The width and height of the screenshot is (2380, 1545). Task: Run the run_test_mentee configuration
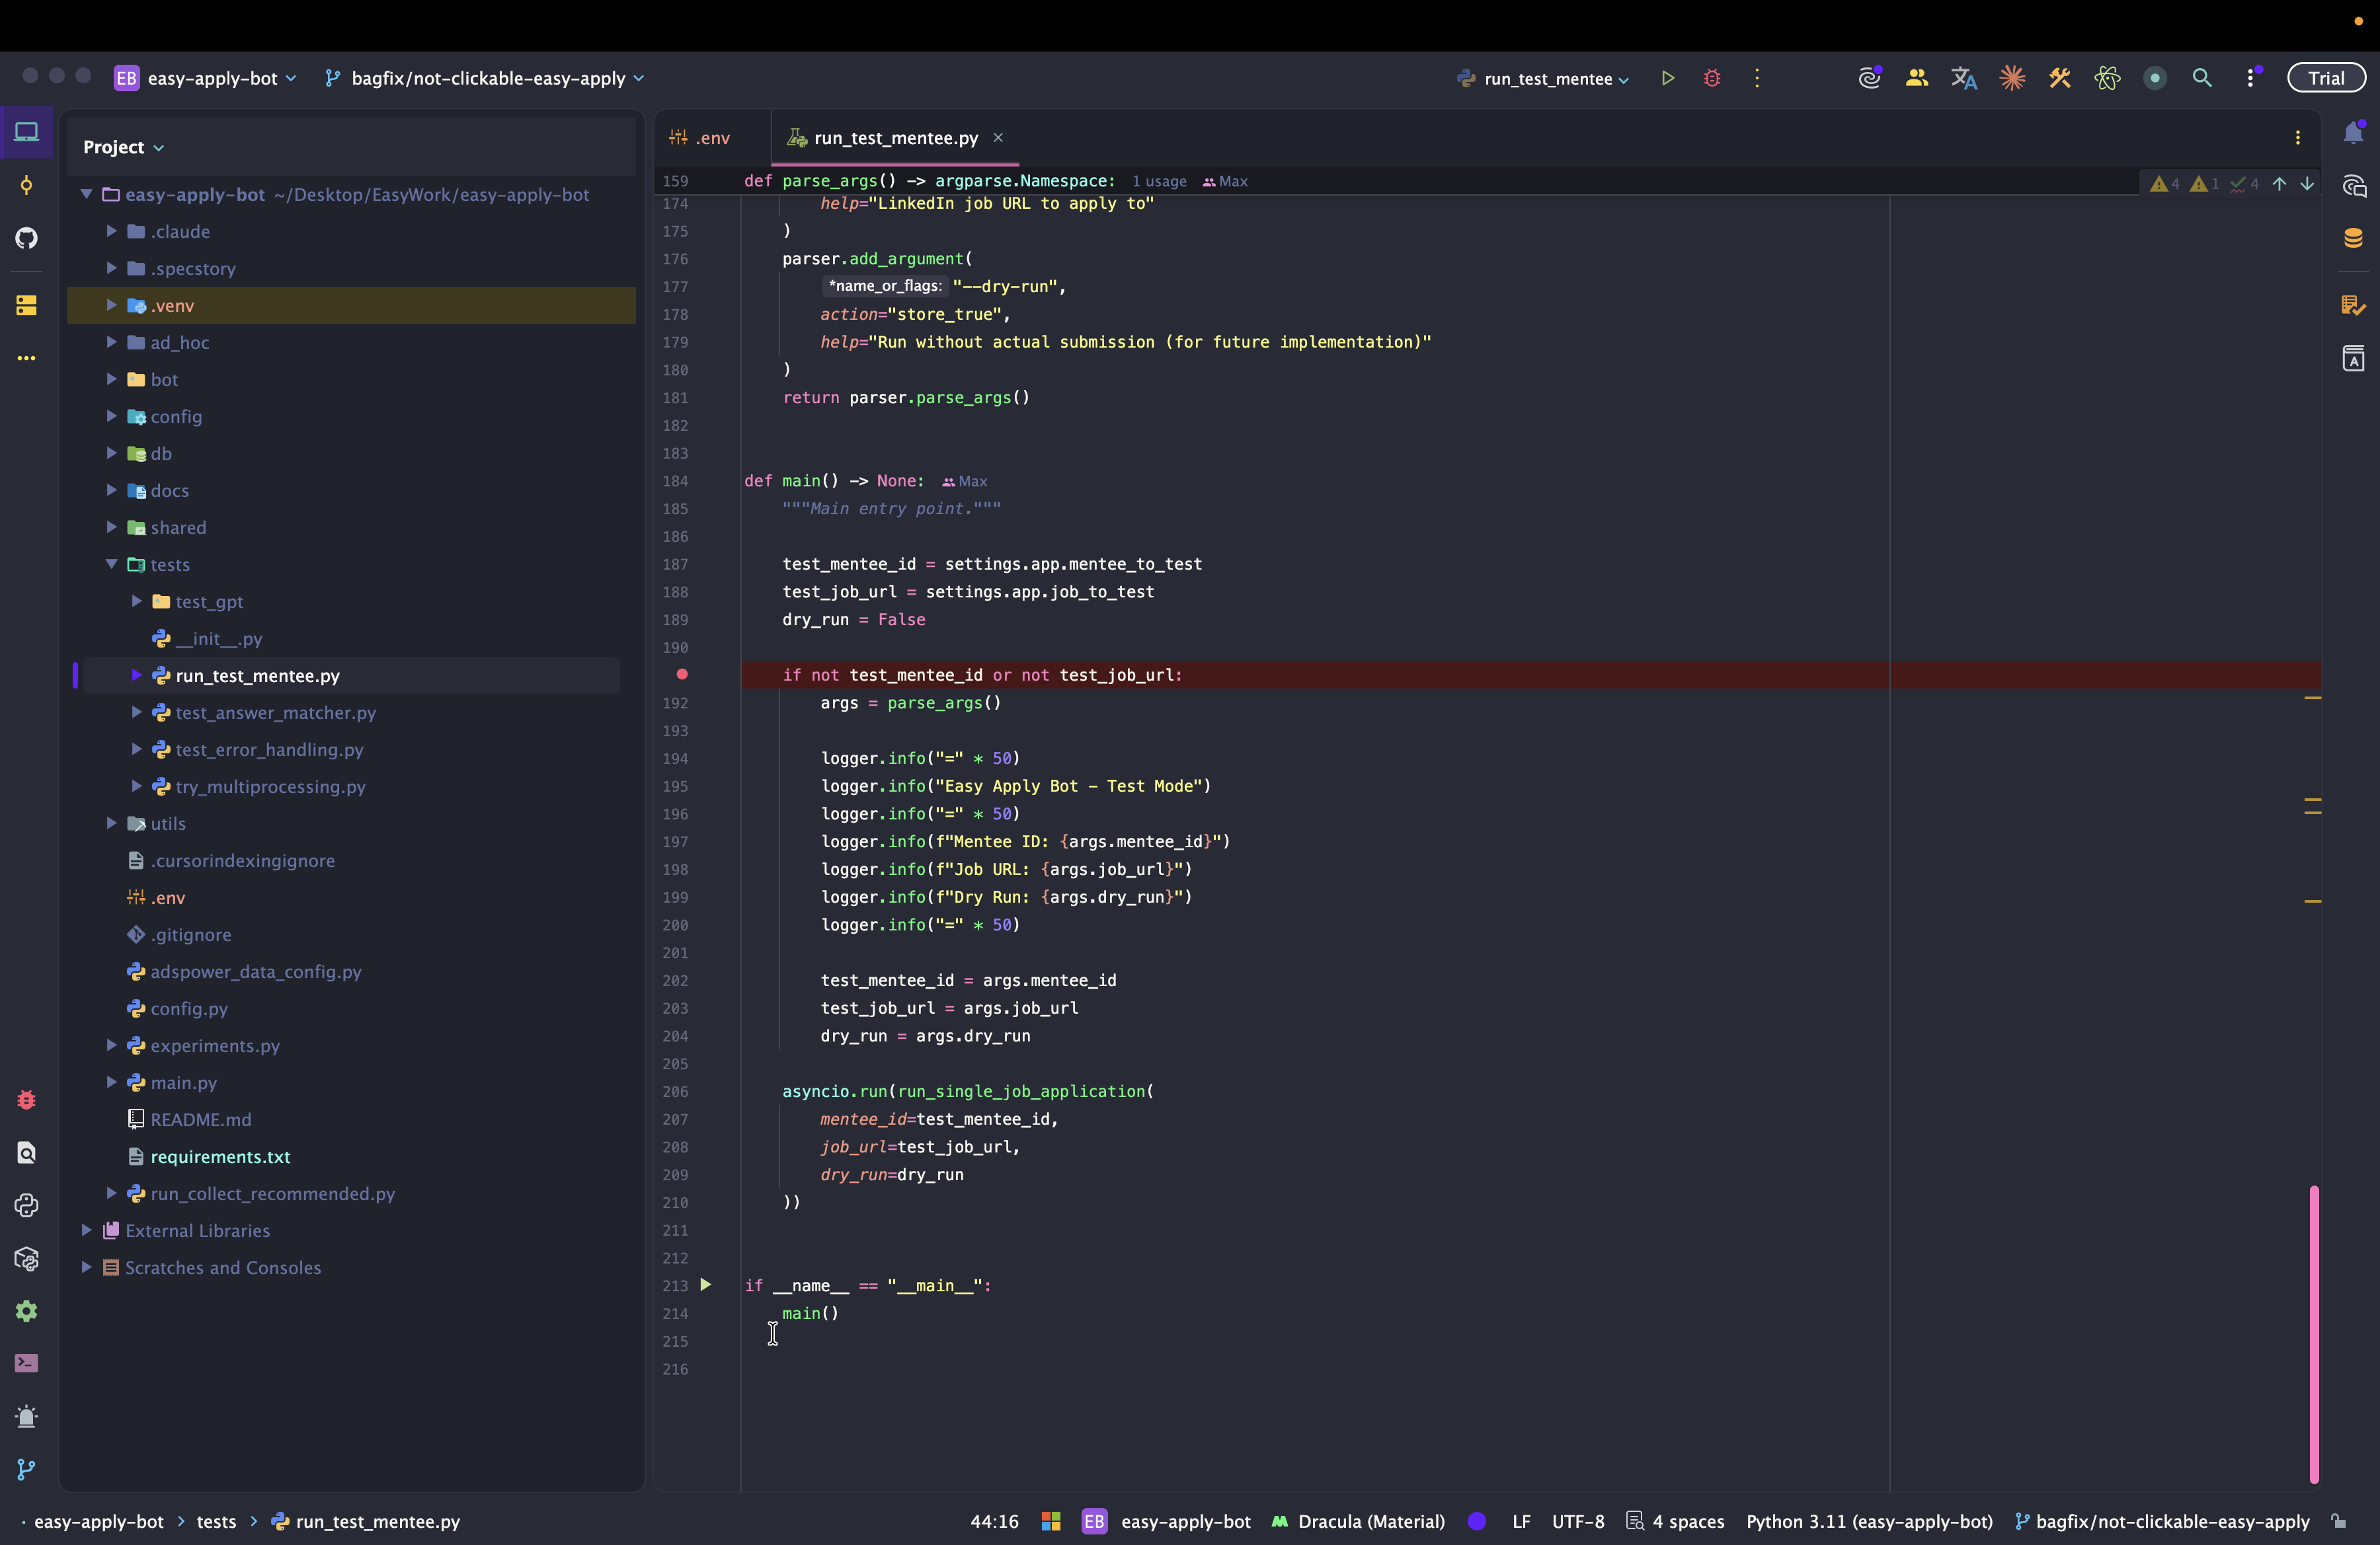[x=1667, y=78]
